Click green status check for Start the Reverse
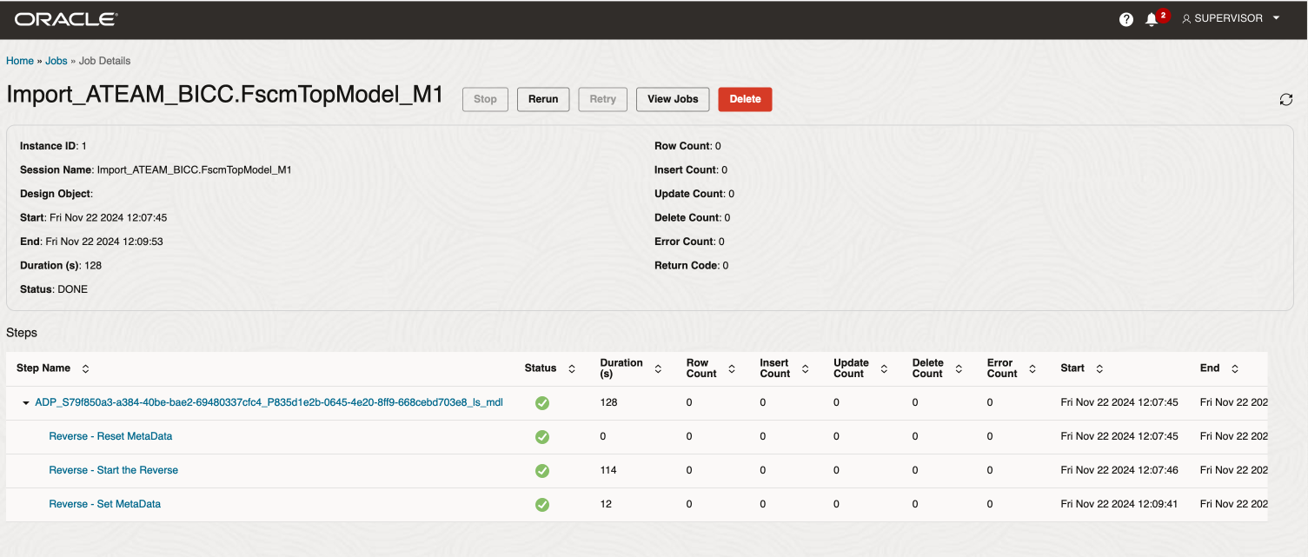 542,471
